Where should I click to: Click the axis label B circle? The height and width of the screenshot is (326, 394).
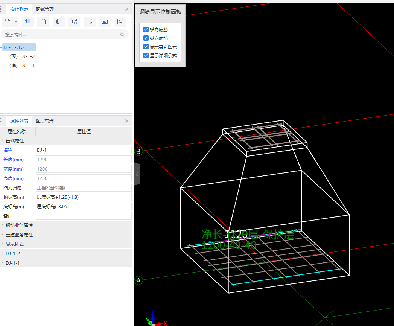point(138,152)
